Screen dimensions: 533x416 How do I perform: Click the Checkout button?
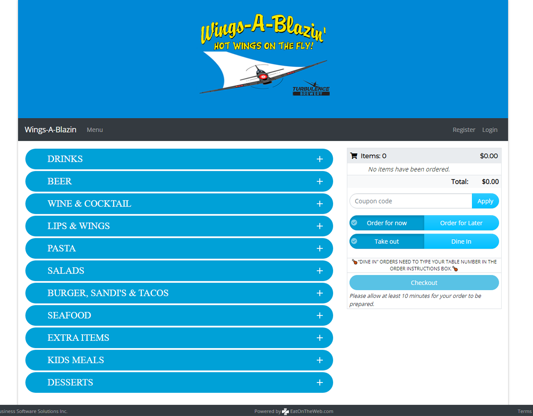(424, 283)
